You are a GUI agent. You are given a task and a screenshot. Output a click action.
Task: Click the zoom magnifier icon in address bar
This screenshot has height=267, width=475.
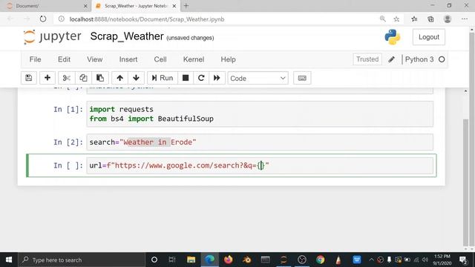[383, 19]
